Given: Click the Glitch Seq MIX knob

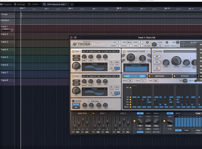Looking at the screenshot, I should tap(185, 81).
